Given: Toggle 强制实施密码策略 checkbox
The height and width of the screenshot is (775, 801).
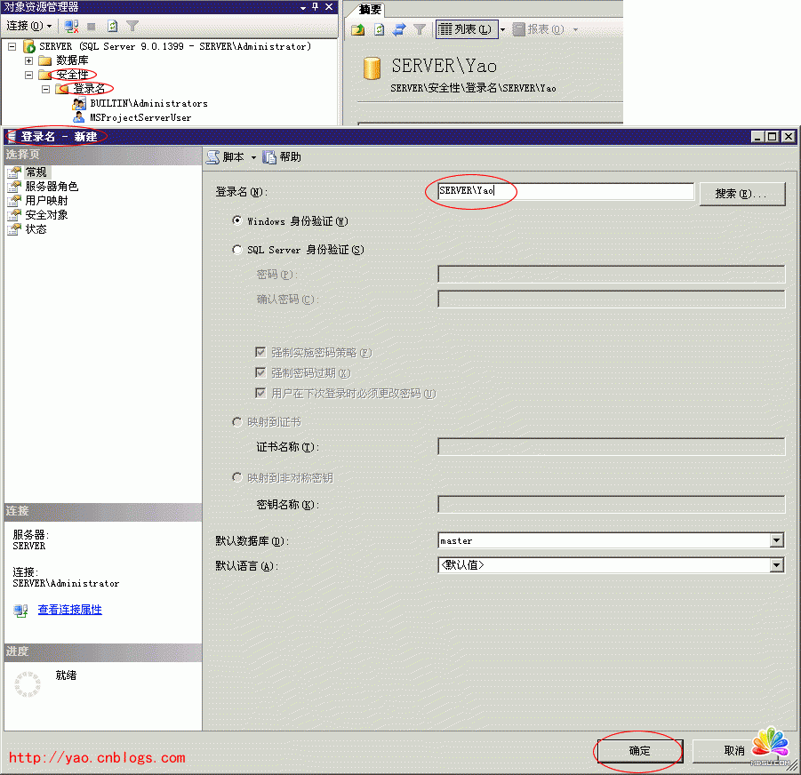Looking at the screenshot, I should point(260,353).
